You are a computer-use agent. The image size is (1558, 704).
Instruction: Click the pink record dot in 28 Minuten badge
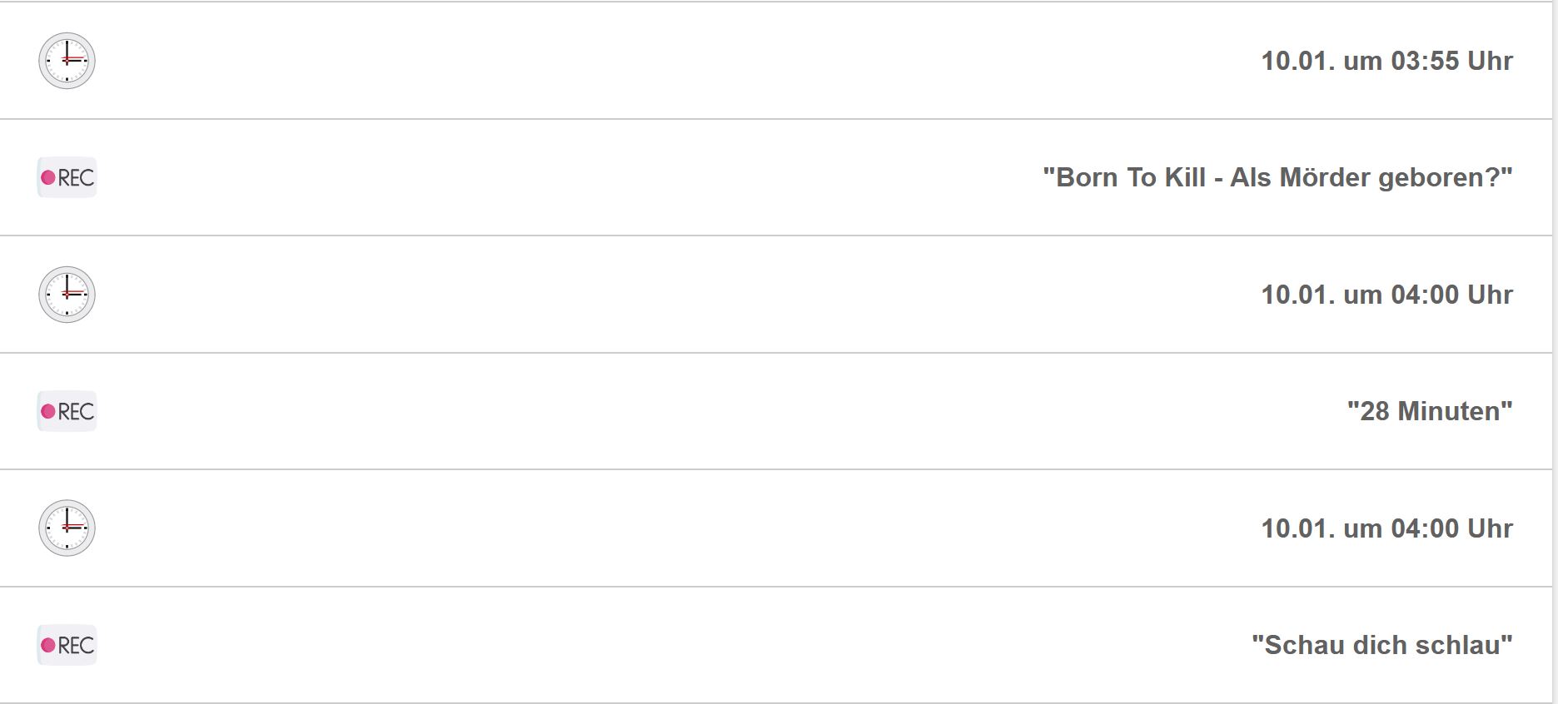[48, 411]
